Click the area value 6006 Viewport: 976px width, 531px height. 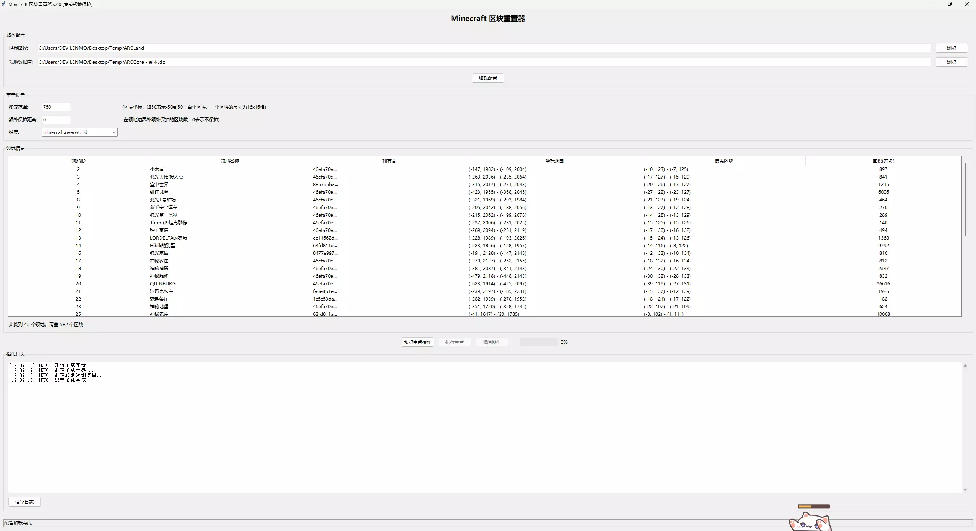(x=883, y=192)
